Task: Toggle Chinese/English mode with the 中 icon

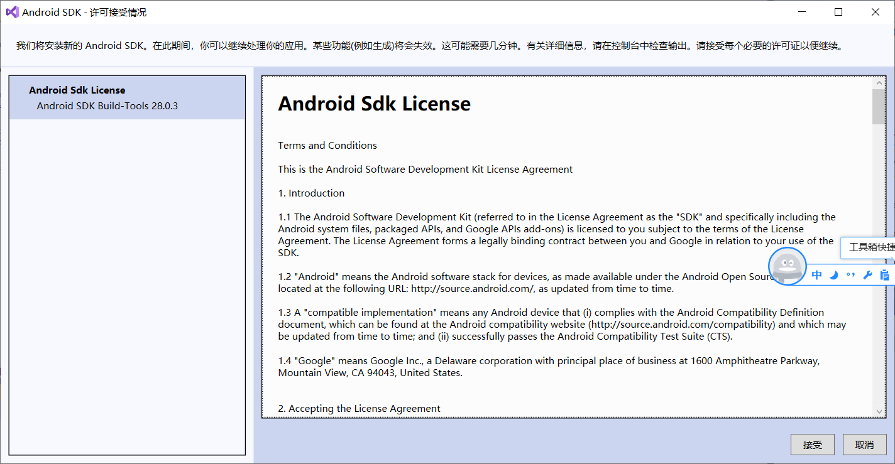Action: click(x=816, y=275)
